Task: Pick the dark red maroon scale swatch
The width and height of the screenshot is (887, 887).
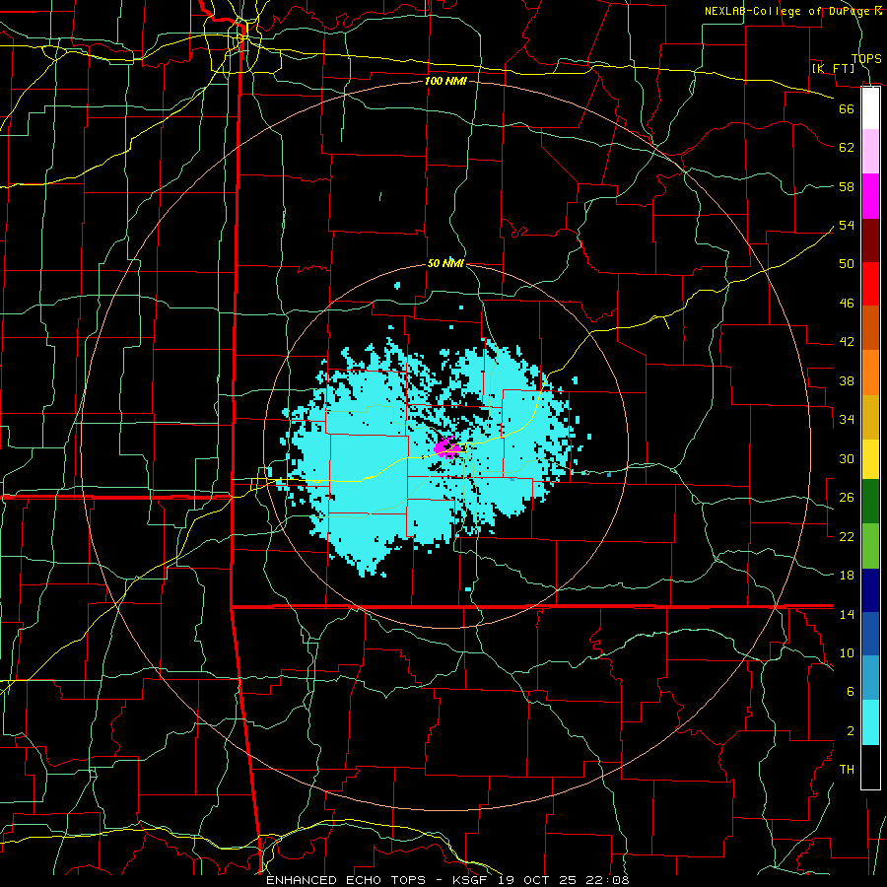Action: point(870,240)
